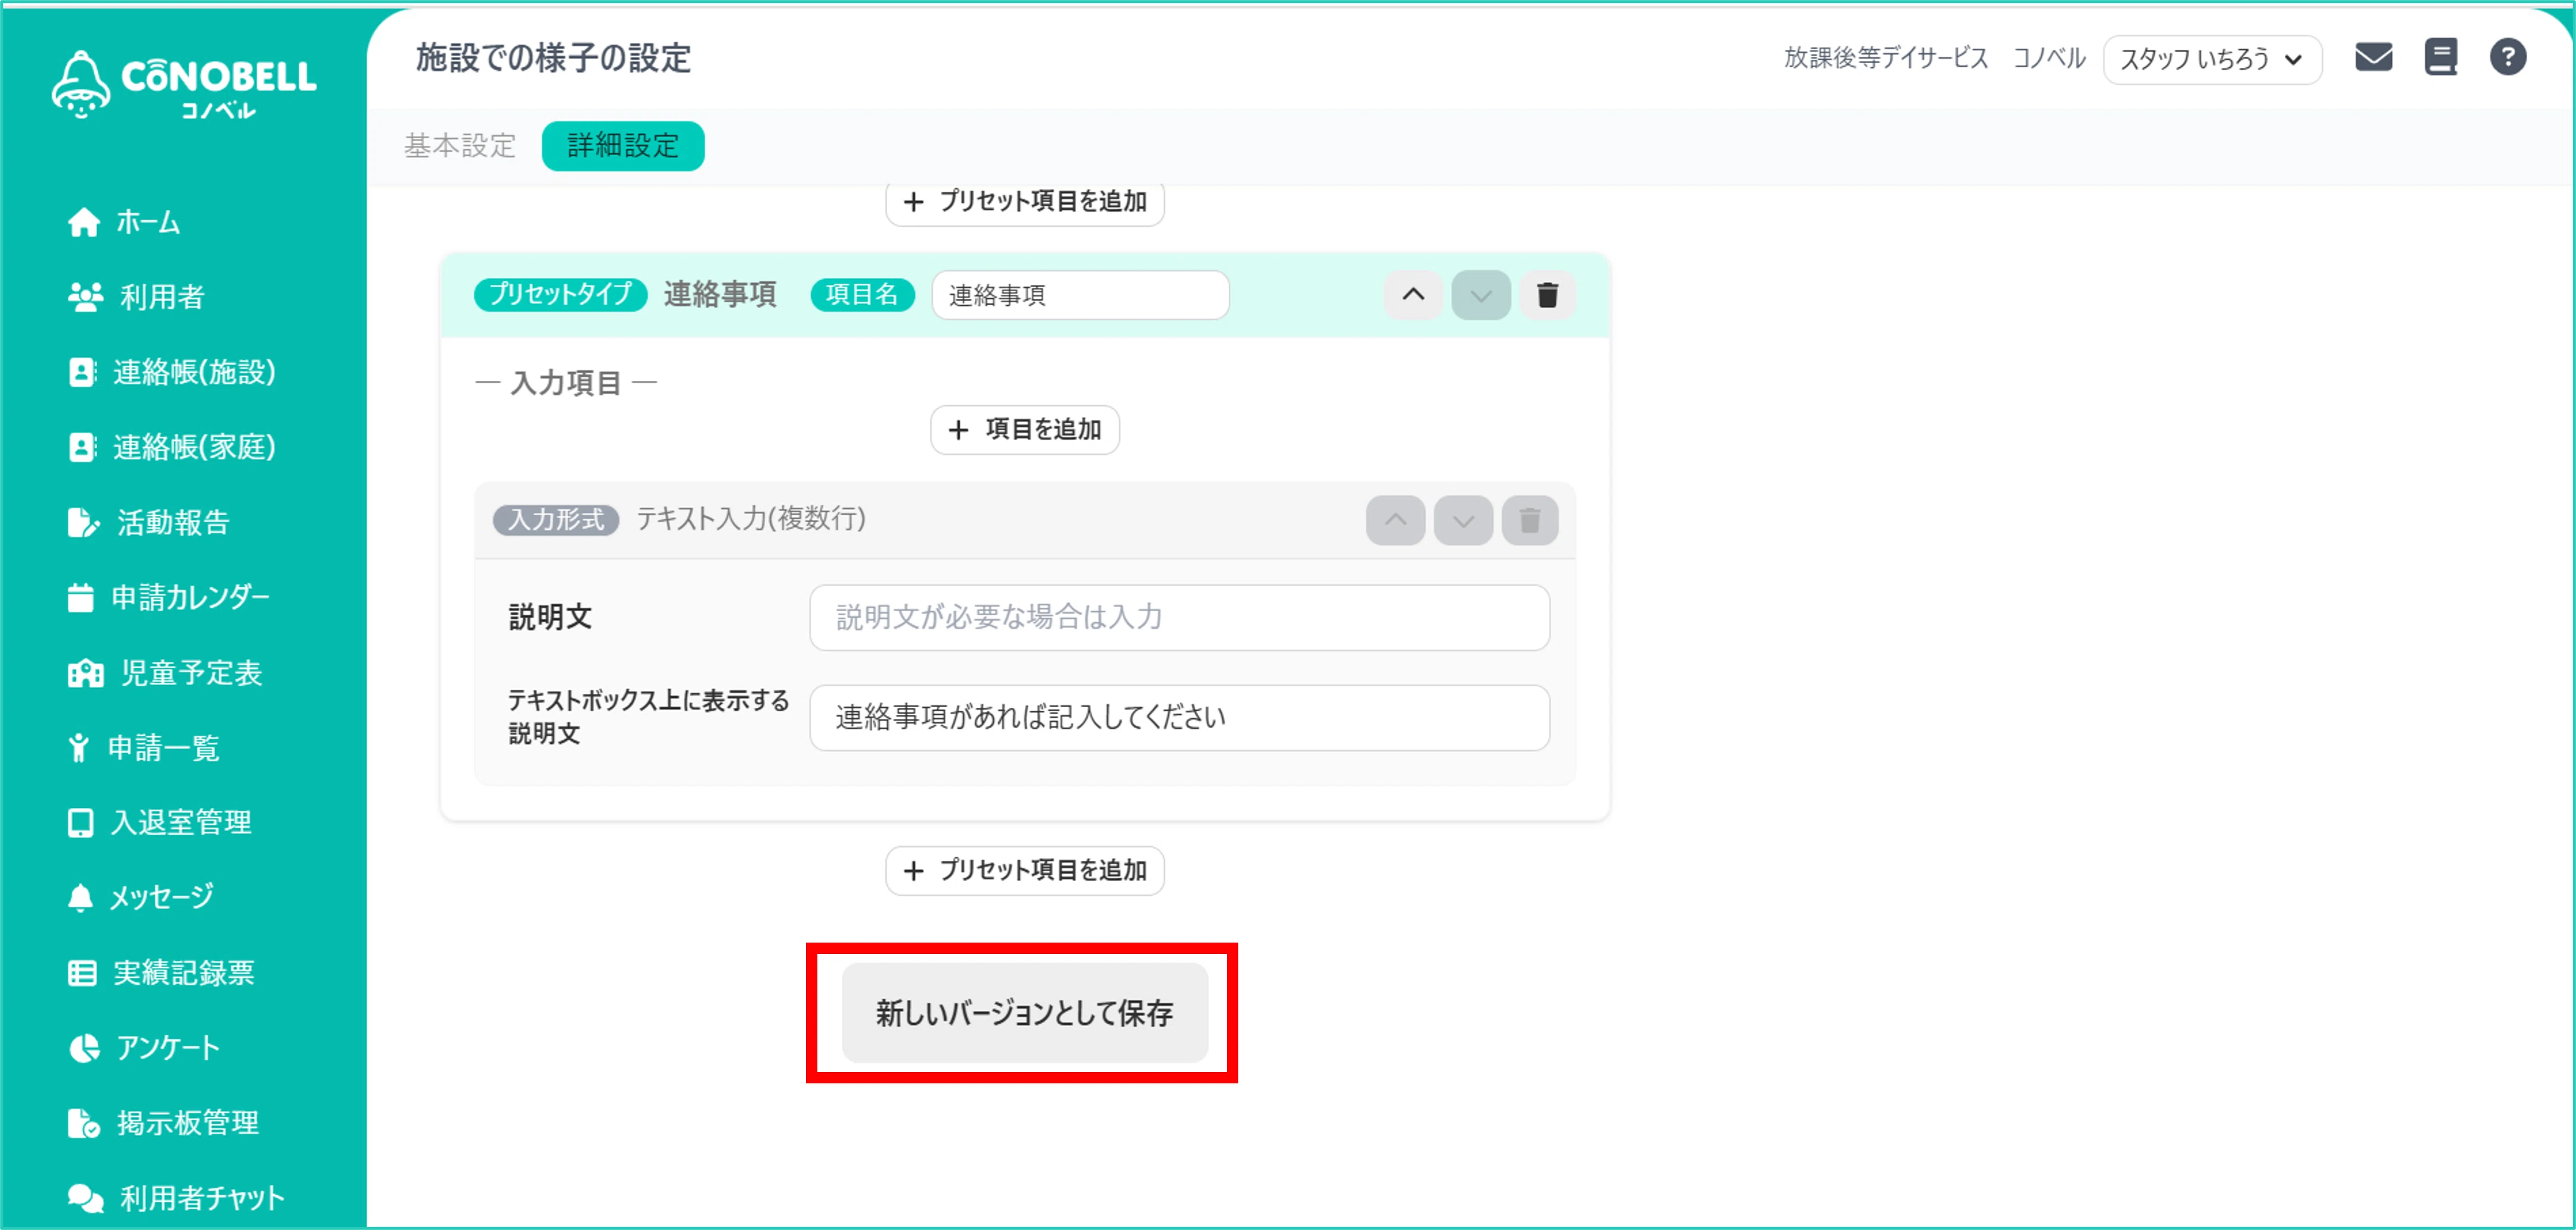Click the 入力形式 badge label

(556, 520)
